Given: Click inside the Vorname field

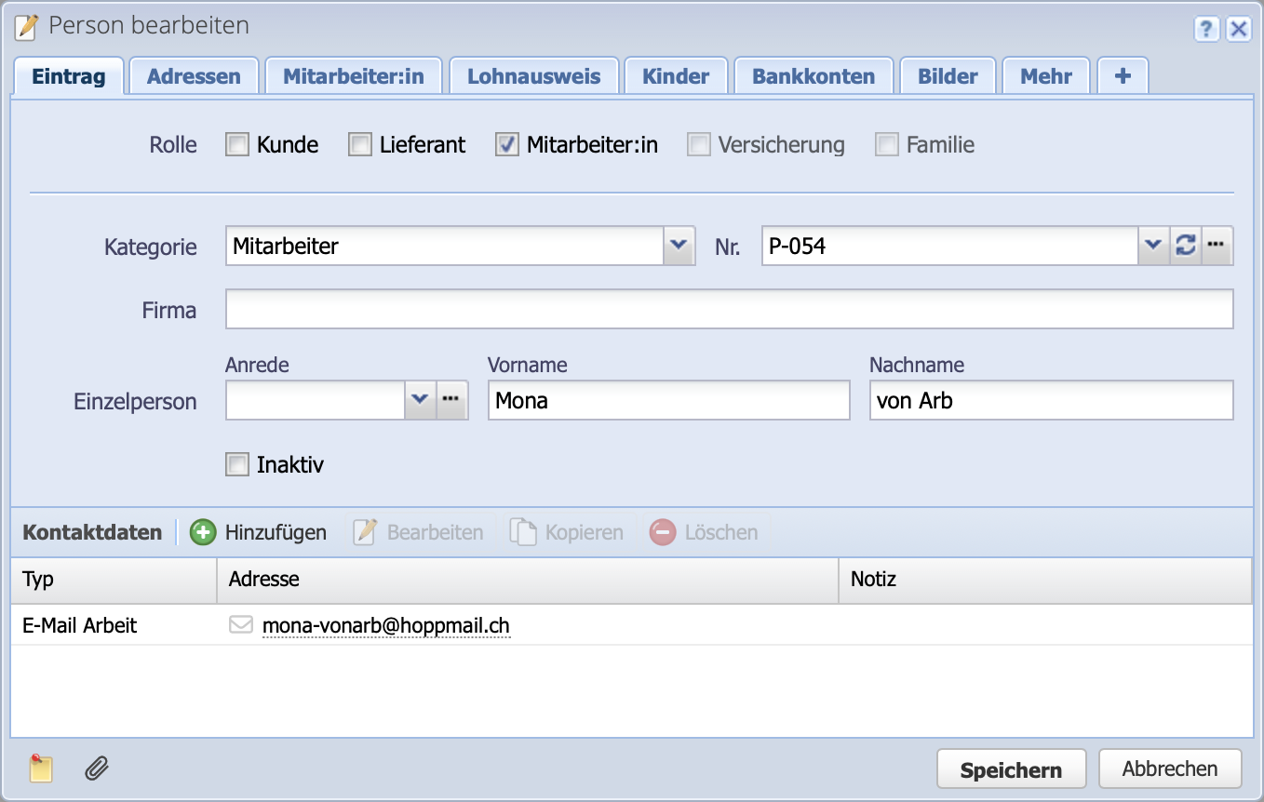Looking at the screenshot, I should click(667, 400).
